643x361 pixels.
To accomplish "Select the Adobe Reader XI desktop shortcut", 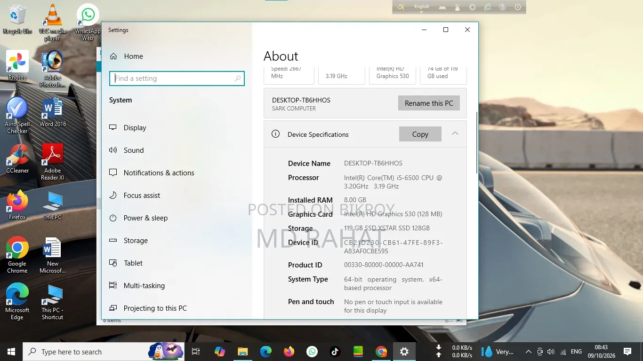I will click(x=52, y=162).
